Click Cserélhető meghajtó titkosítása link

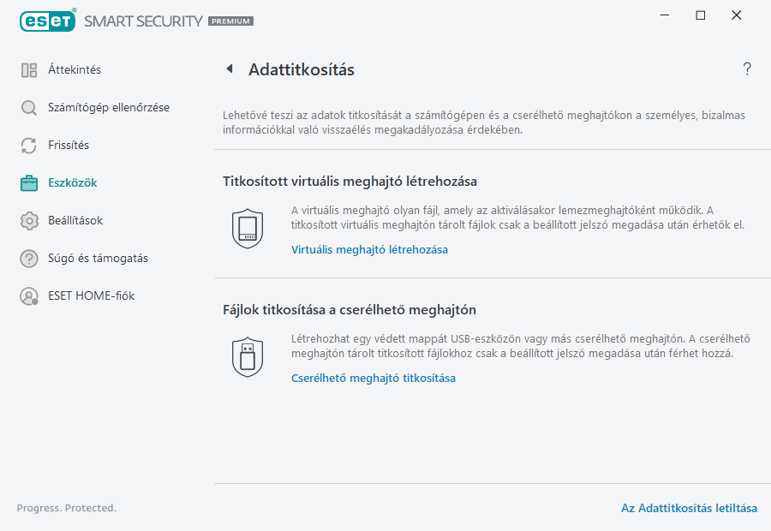tap(375, 378)
